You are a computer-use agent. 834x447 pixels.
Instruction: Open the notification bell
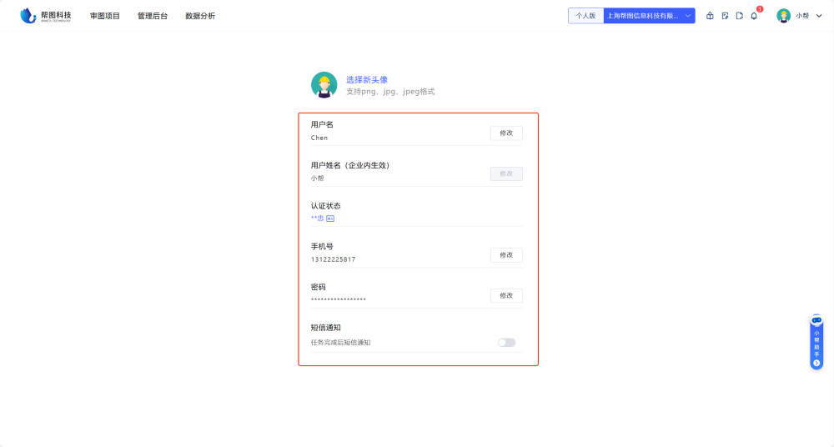coord(754,16)
